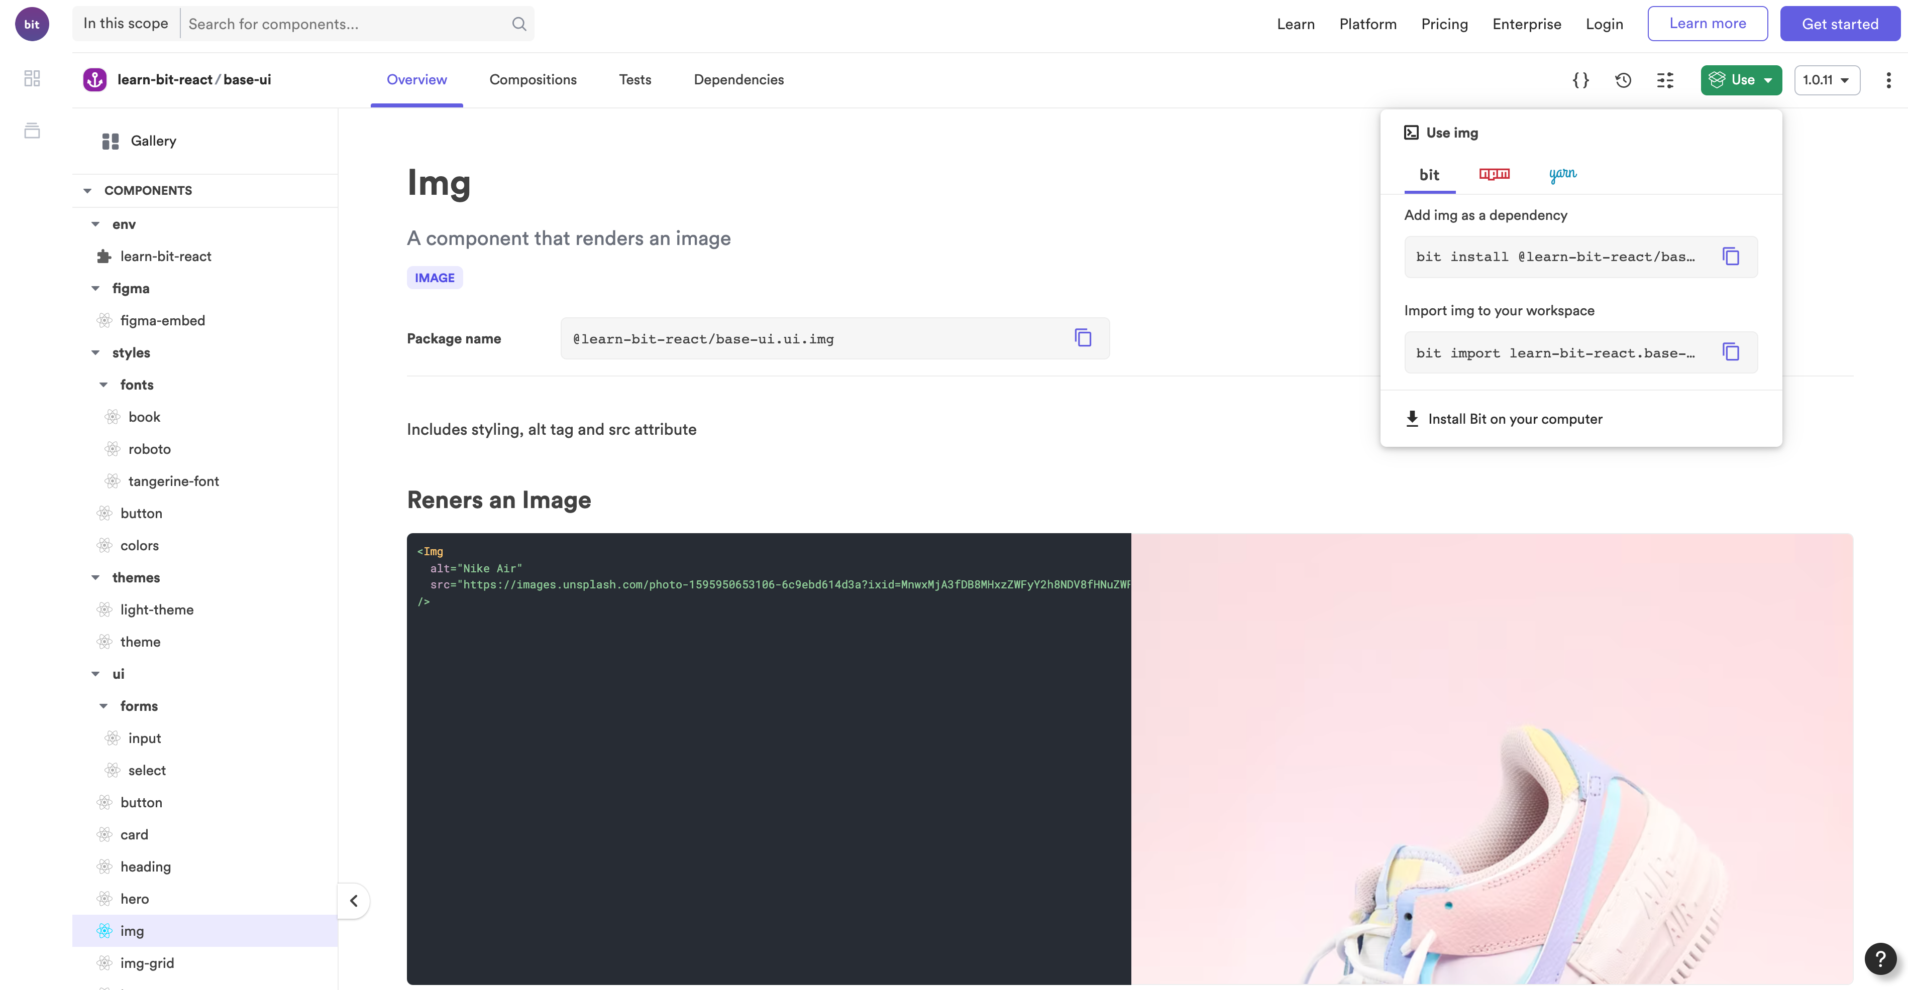Collapse the sidebar with the arrow
This screenshot has width=1908, height=990.
click(354, 901)
